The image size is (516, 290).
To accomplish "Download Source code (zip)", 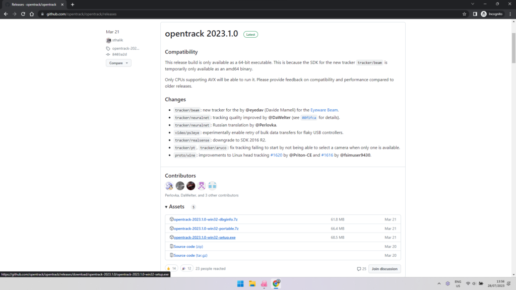I will 188,247.
